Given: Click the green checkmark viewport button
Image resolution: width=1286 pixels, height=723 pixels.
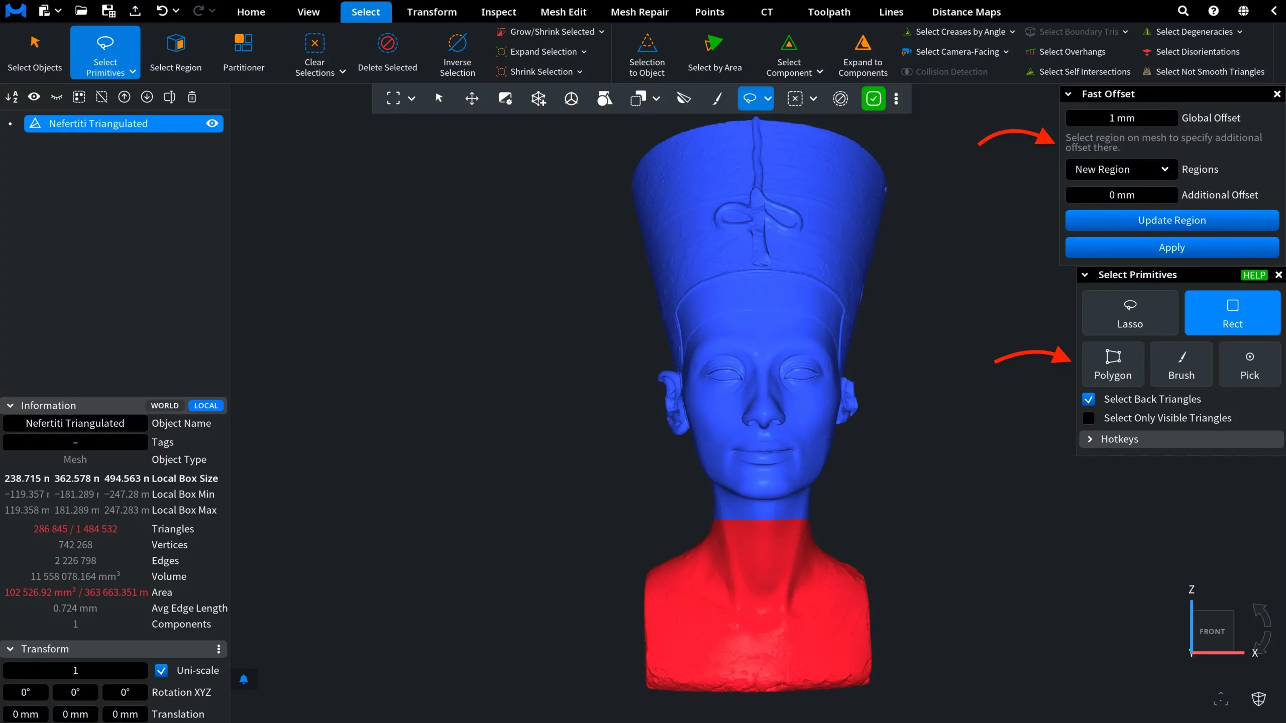Looking at the screenshot, I should tap(873, 98).
